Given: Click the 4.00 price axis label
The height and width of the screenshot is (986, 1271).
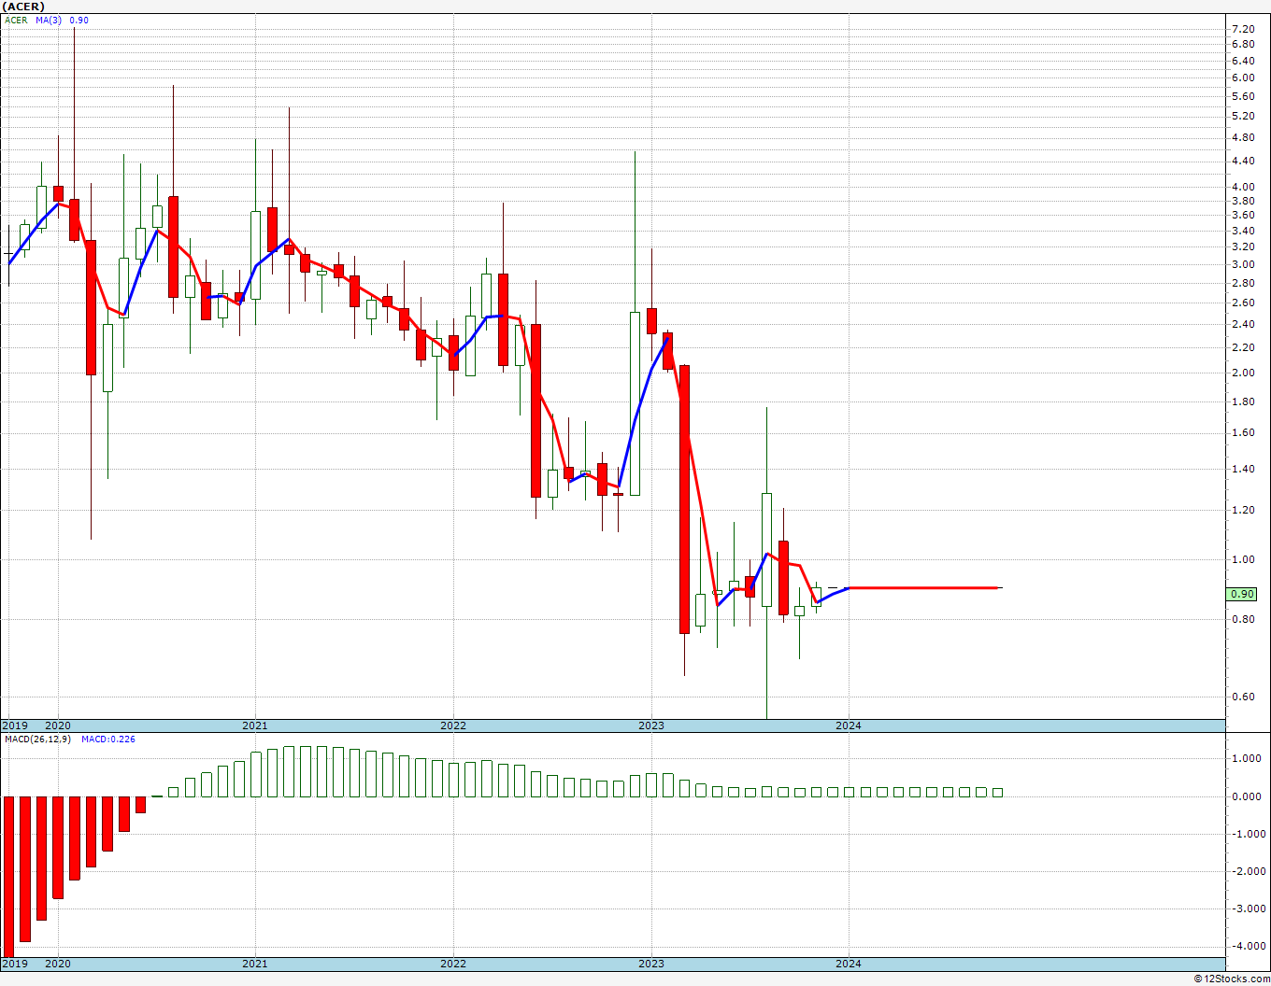Looking at the screenshot, I should [x=1243, y=187].
